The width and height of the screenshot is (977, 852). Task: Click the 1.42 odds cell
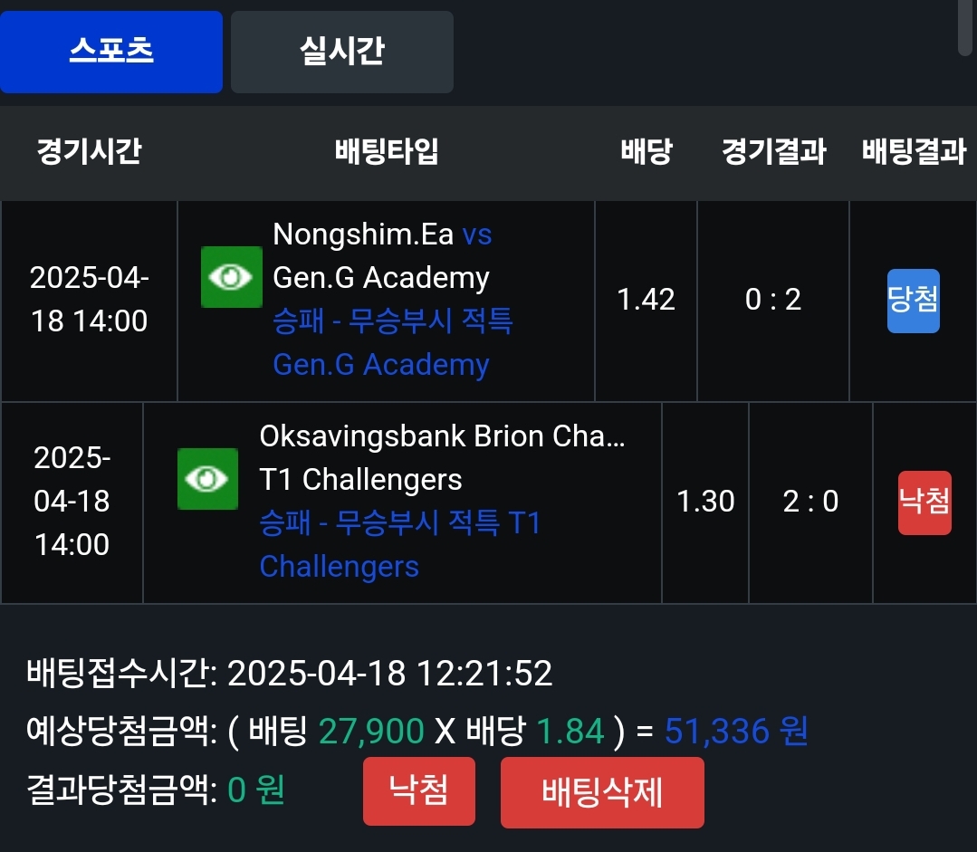point(646,300)
